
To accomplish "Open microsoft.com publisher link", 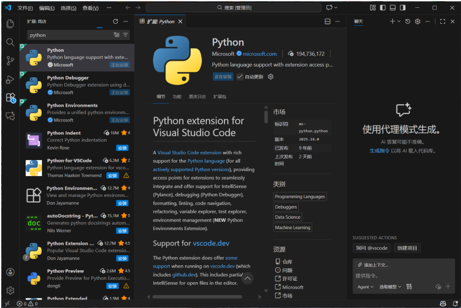I will (260, 54).
